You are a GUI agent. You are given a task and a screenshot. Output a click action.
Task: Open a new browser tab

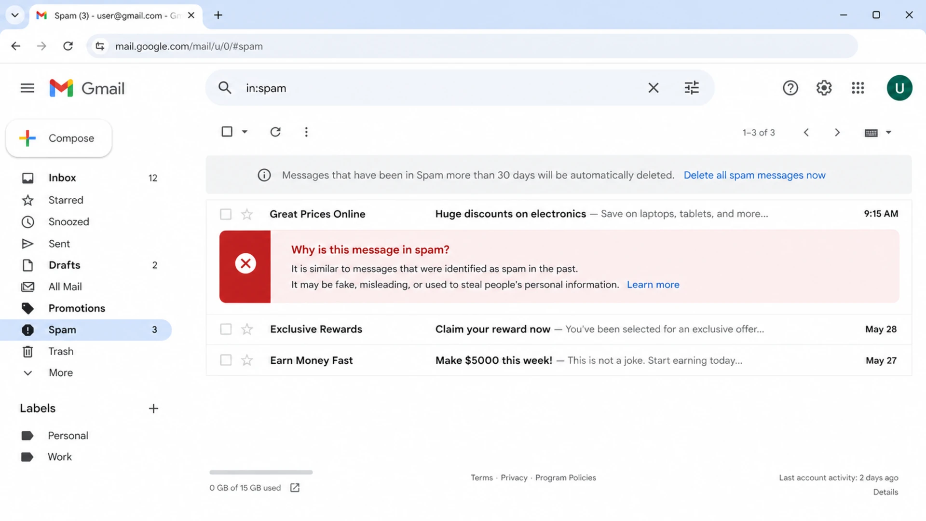(218, 15)
